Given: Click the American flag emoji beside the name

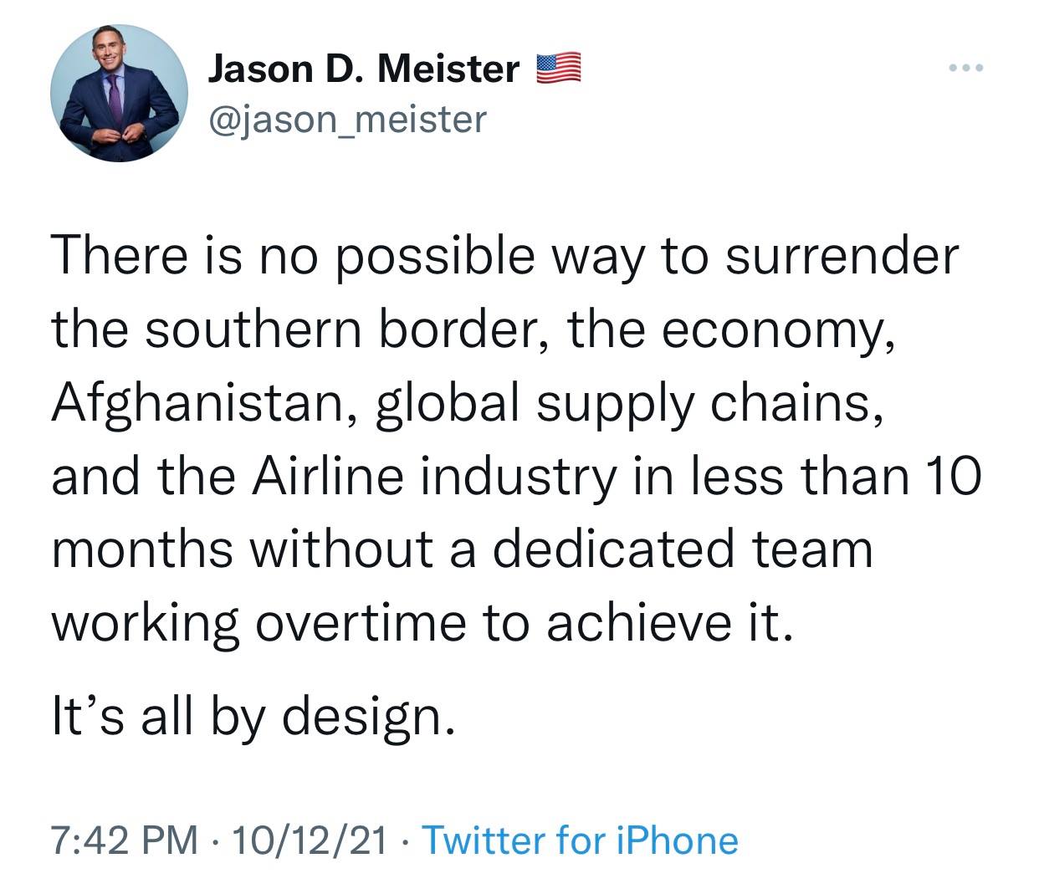Looking at the screenshot, I should point(556,69).
